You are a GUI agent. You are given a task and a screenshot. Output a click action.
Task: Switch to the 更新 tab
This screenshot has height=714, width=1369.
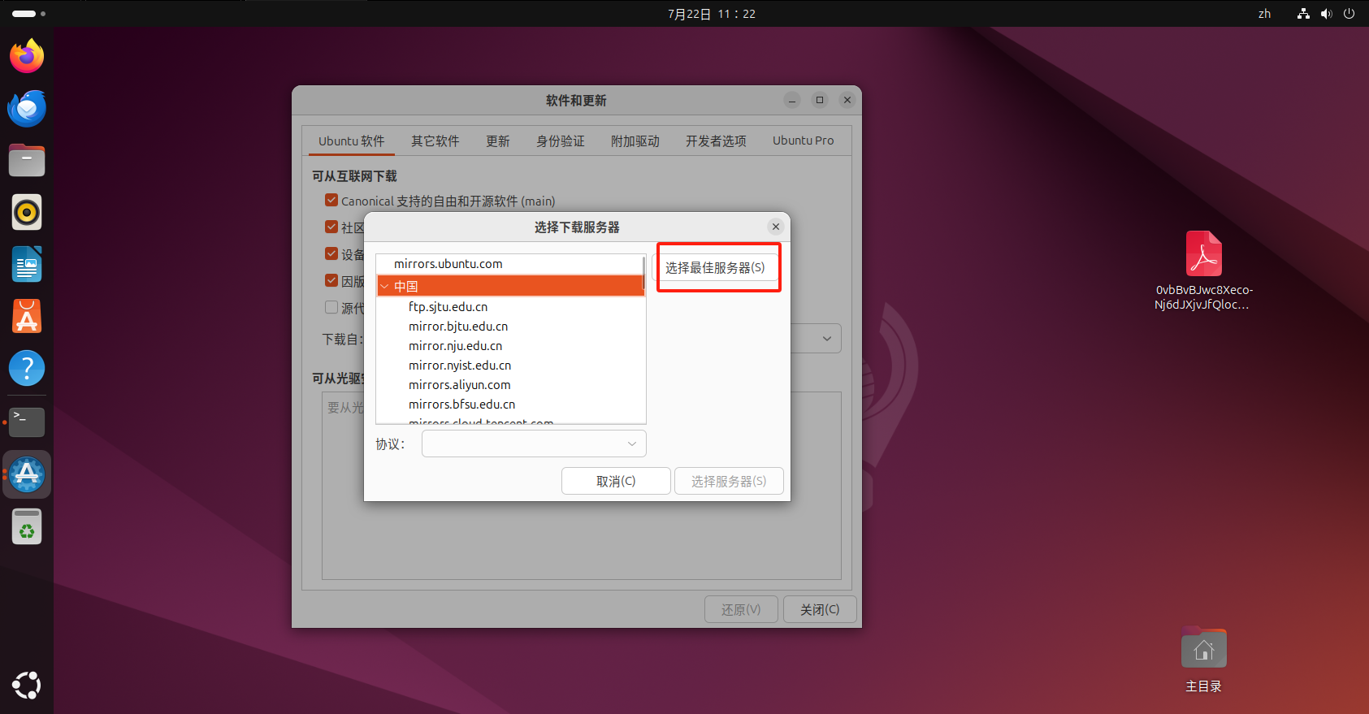point(497,141)
